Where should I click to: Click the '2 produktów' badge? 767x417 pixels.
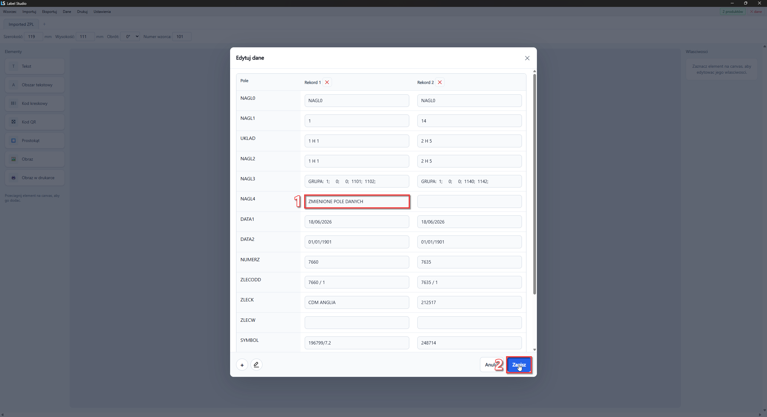coord(733,12)
